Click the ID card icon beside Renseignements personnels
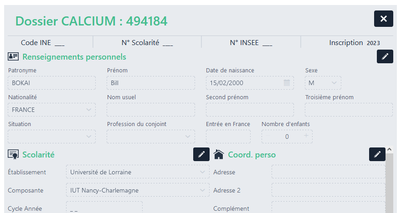401x213 pixels. (13, 57)
